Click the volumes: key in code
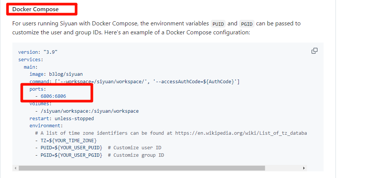The height and width of the screenshot is (178, 373). coord(40,104)
